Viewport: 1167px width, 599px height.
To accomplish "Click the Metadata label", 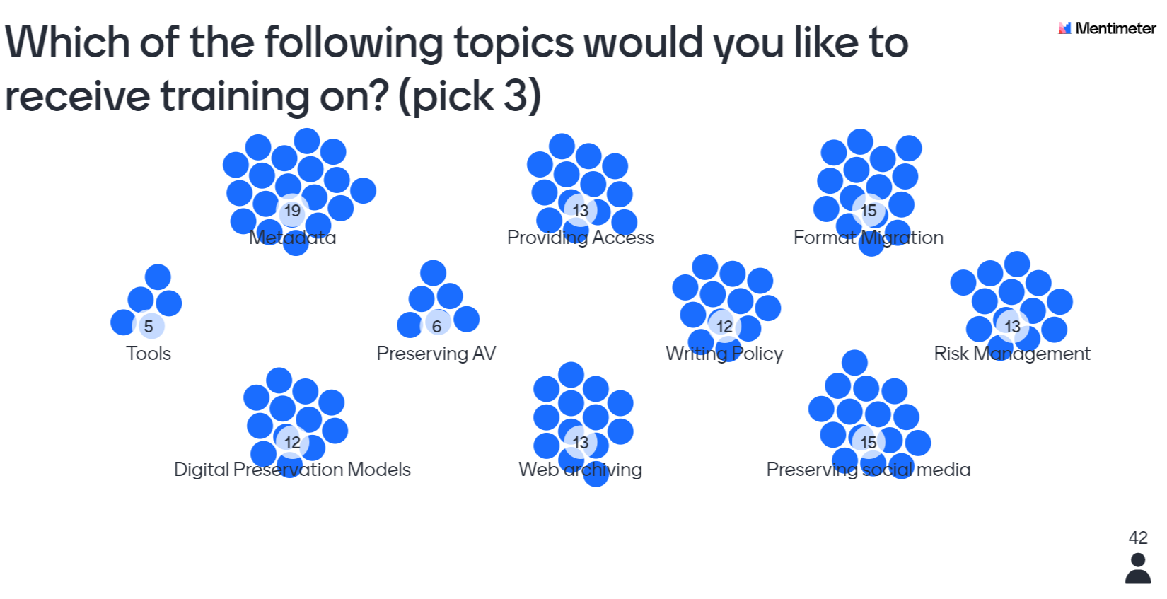I will pyautogui.click(x=292, y=238).
